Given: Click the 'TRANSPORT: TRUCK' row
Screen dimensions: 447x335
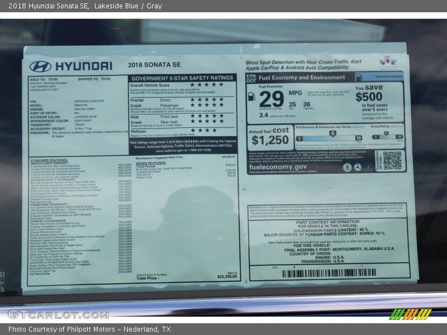Looking at the screenshot, I should (x=58, y=125).
